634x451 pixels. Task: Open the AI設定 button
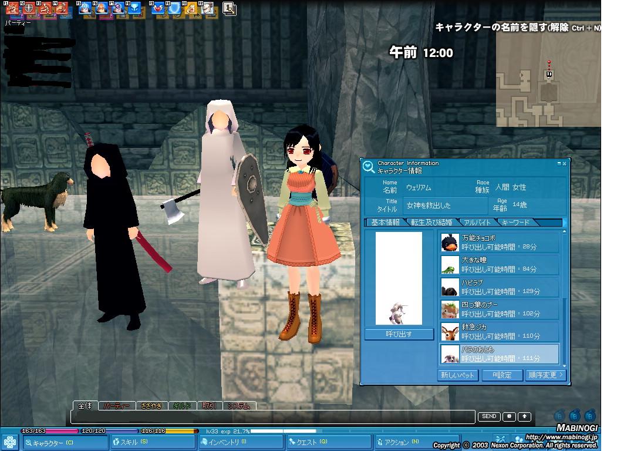(x=502, y=375)
